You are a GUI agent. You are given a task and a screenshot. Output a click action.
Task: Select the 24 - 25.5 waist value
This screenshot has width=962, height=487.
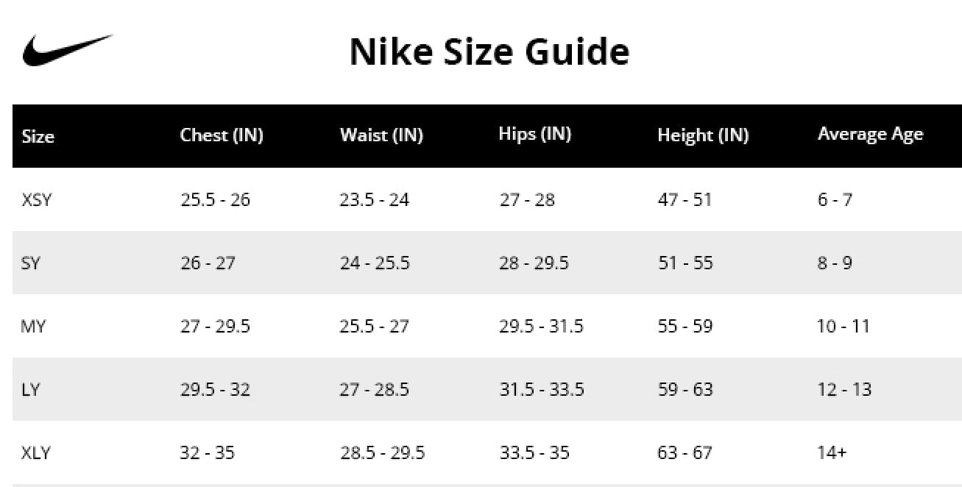[375, 263]
